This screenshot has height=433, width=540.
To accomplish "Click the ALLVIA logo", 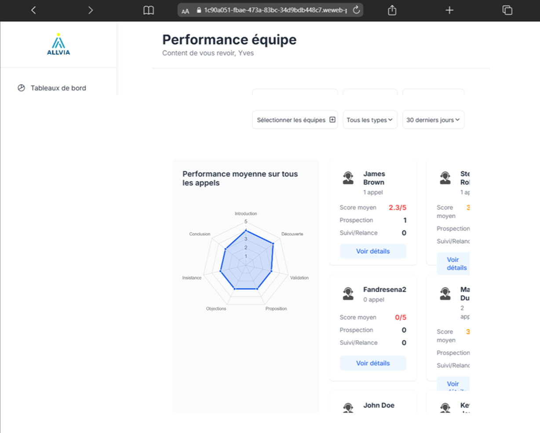I will 58,44.
